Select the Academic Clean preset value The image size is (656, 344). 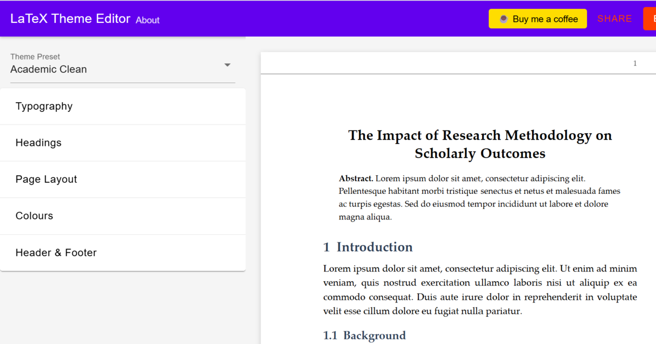tap(49, 69)
